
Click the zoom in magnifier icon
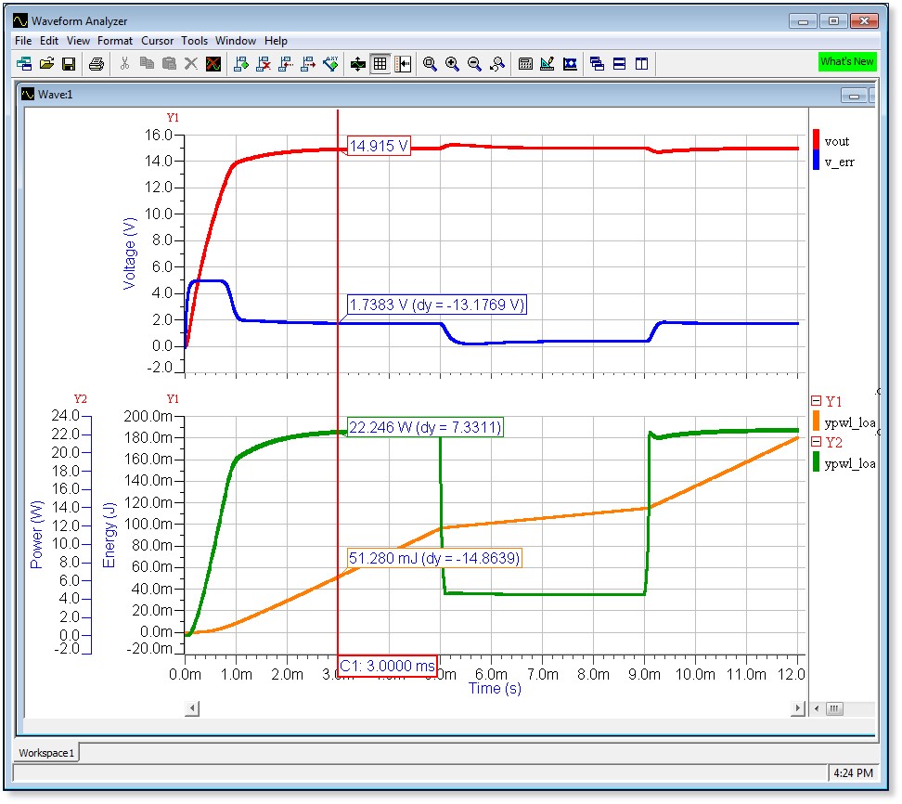click(x=452, y=64)
